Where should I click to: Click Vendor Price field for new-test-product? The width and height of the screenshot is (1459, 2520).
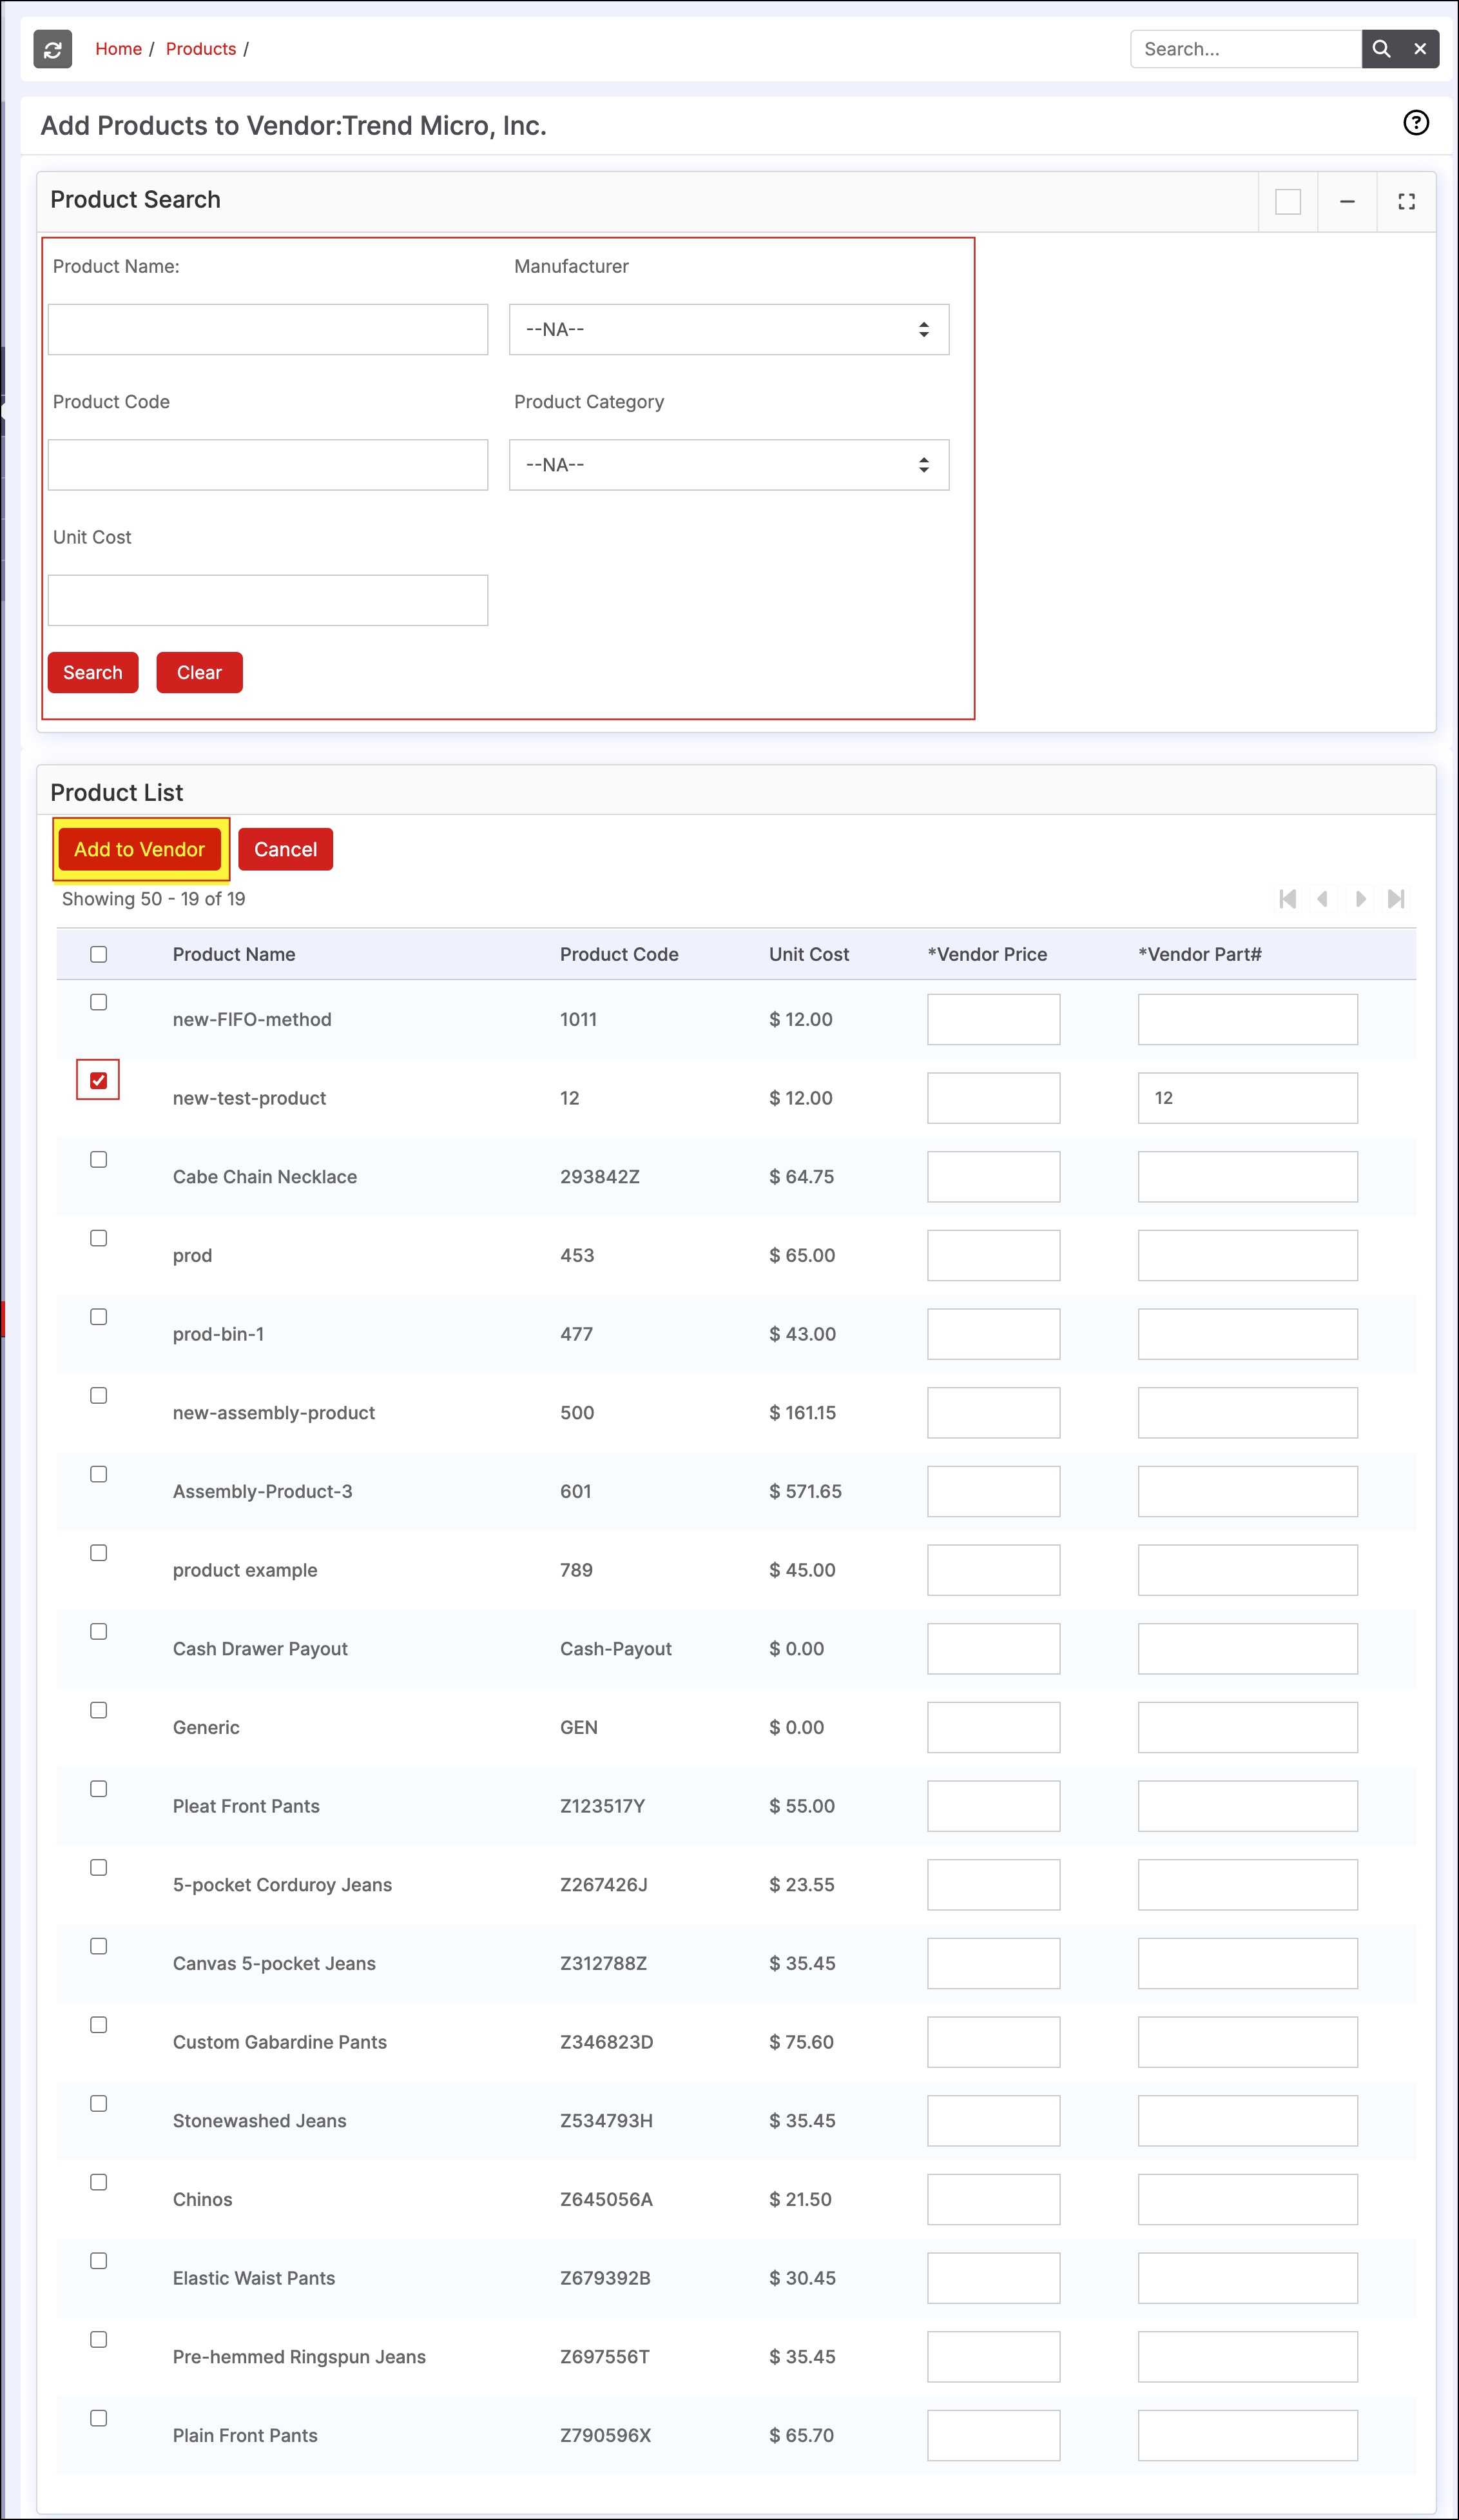point(993,1098)
